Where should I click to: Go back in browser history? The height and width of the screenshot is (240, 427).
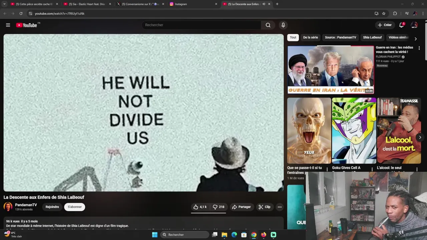coord(5,14)
